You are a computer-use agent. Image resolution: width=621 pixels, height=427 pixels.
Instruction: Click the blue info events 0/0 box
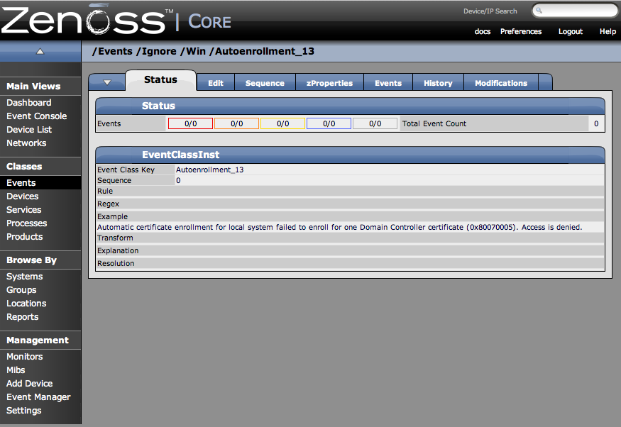click(329, 123)
